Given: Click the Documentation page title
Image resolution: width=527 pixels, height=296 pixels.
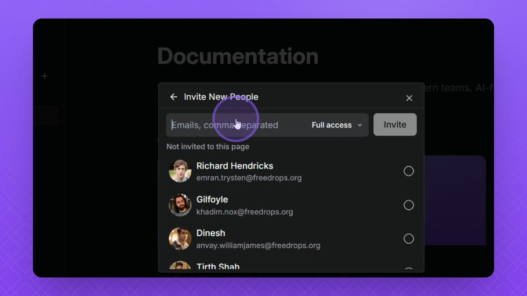Looking at the screenshot, I should pos(238,56).
